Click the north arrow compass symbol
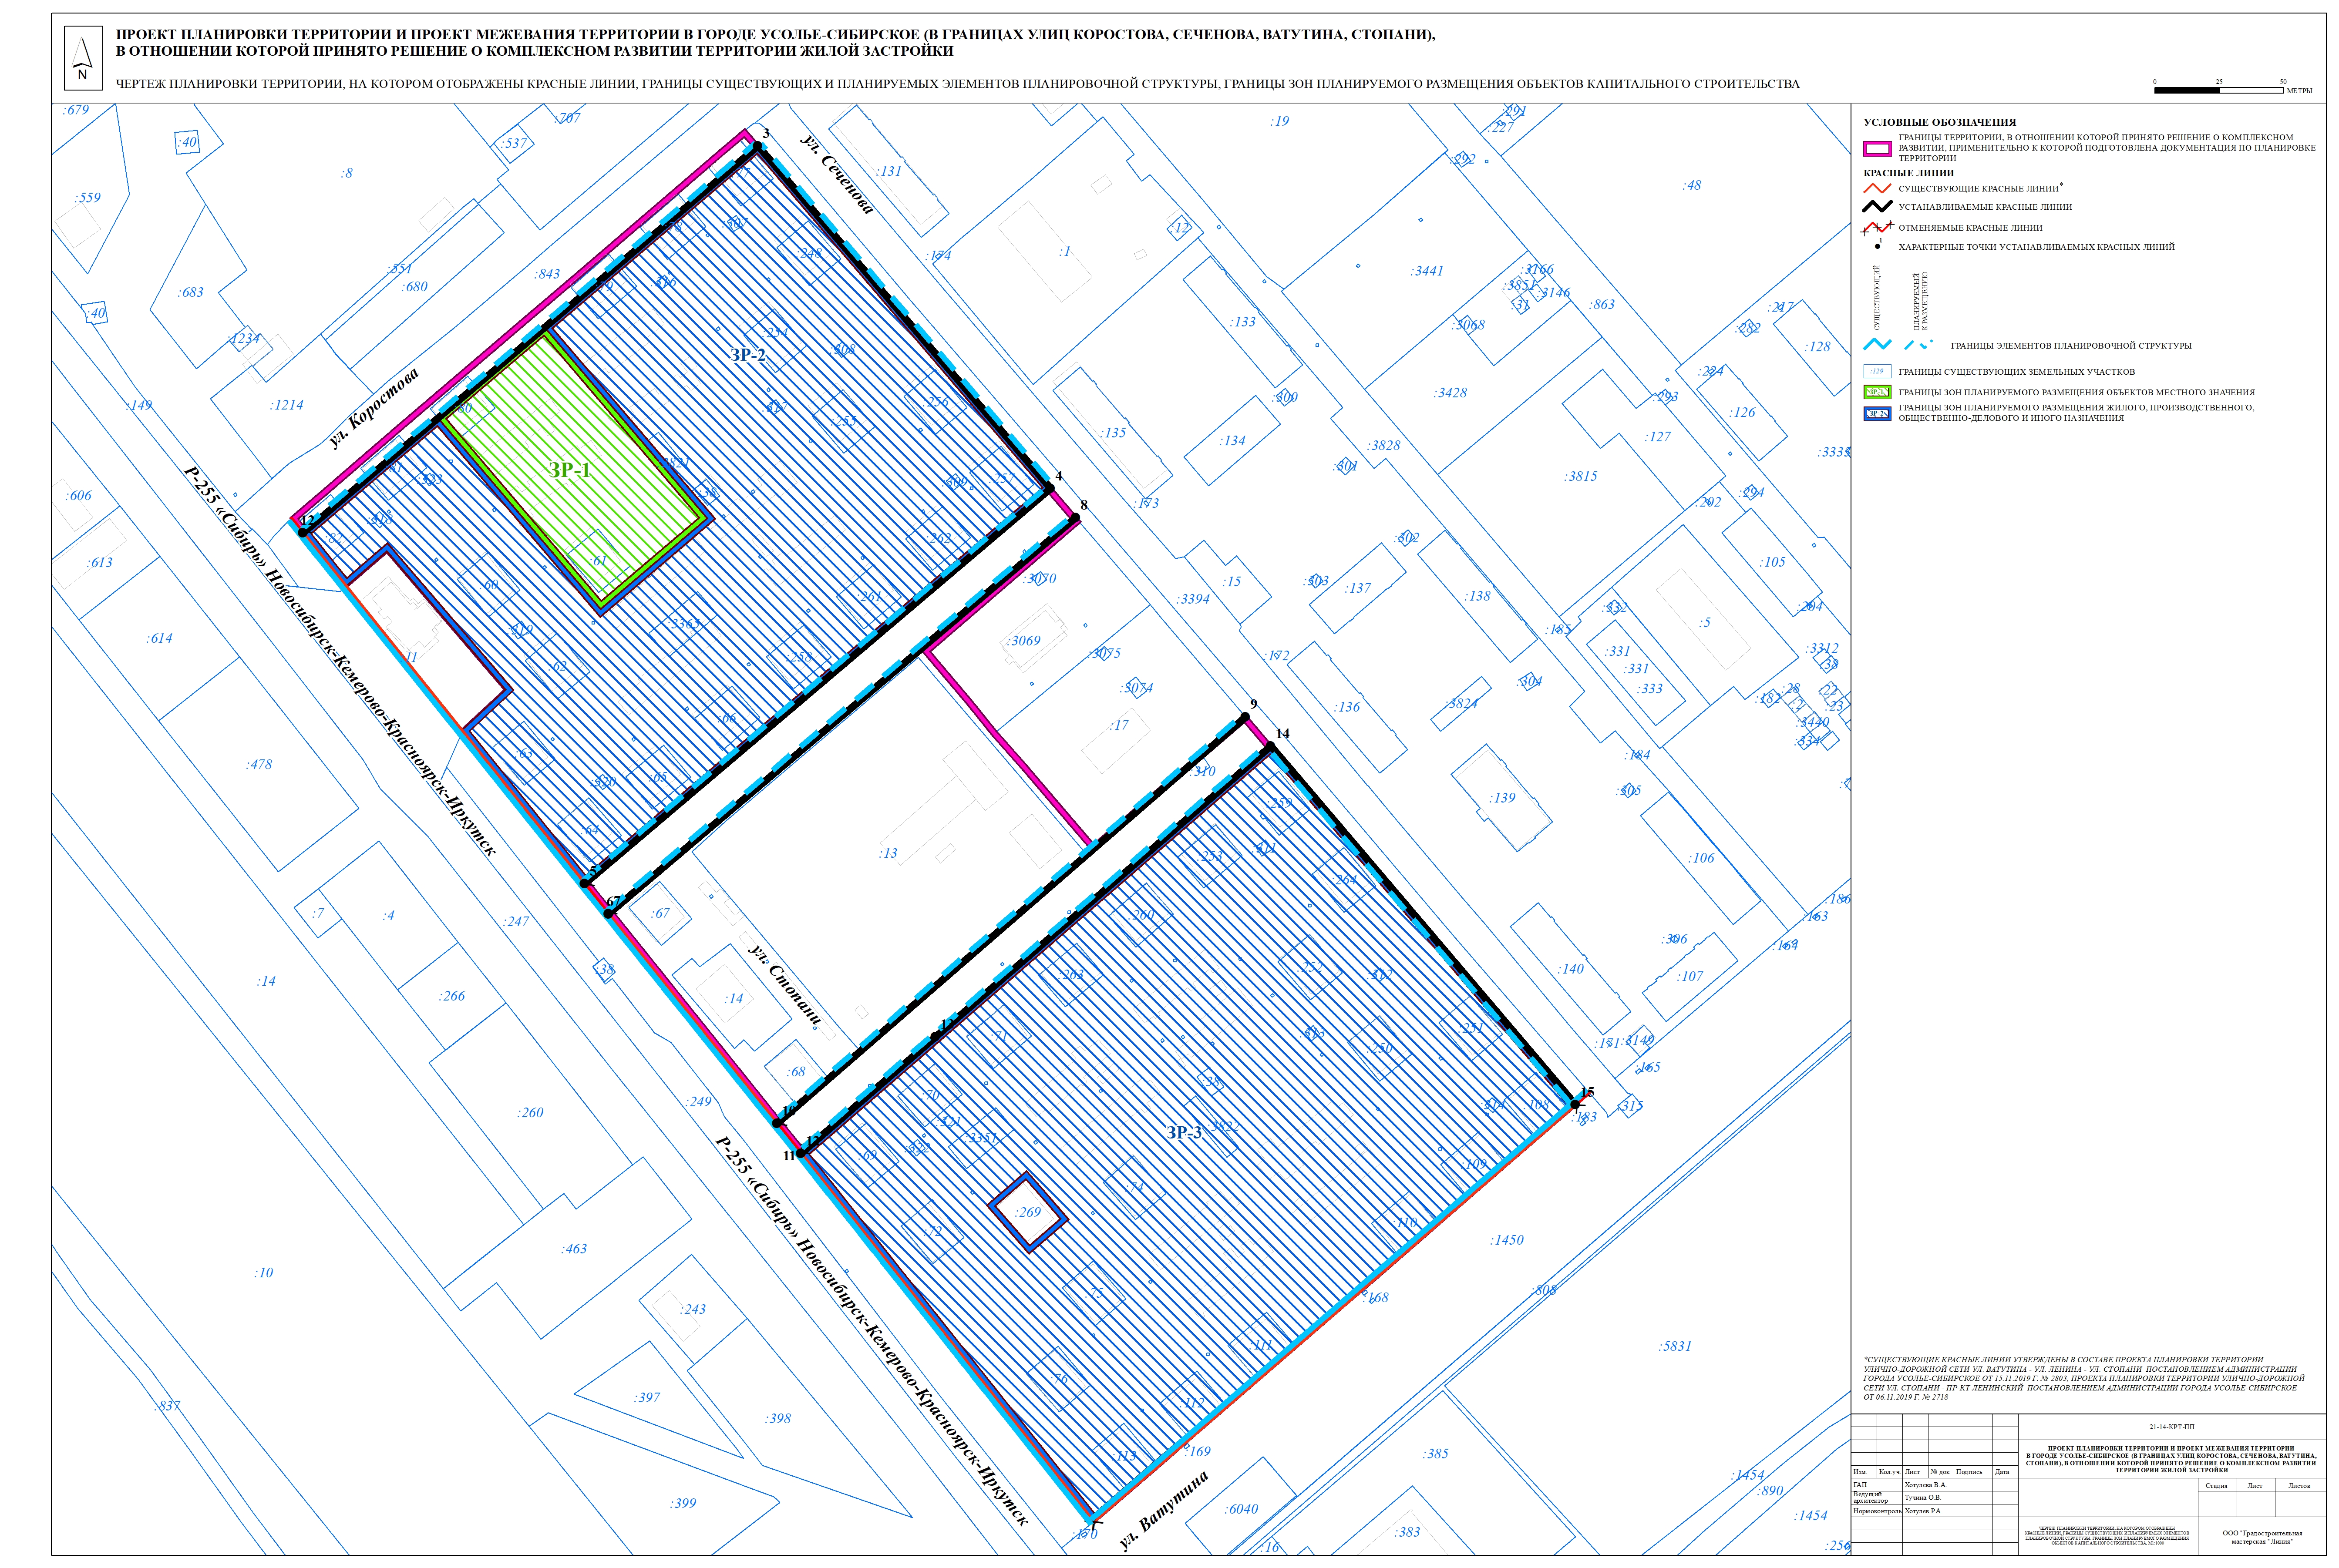Viewport: 2339px width, 1568px height. point(83,57)
